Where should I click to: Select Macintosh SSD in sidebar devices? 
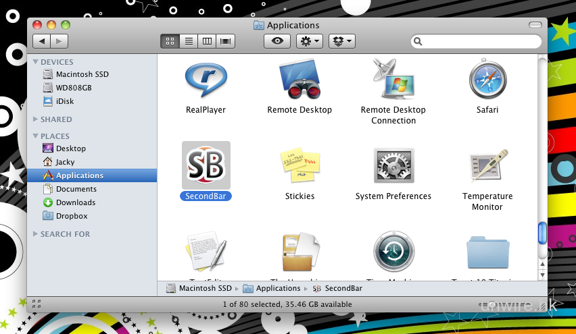point(82,74)
